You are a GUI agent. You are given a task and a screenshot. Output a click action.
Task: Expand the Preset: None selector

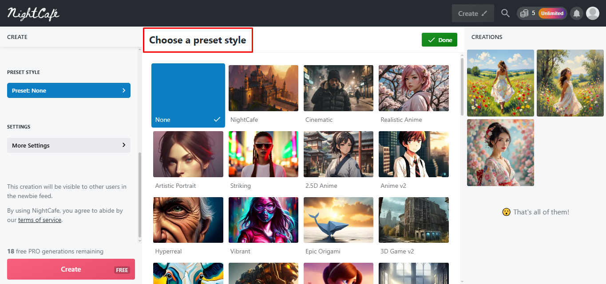click(69, 90)
